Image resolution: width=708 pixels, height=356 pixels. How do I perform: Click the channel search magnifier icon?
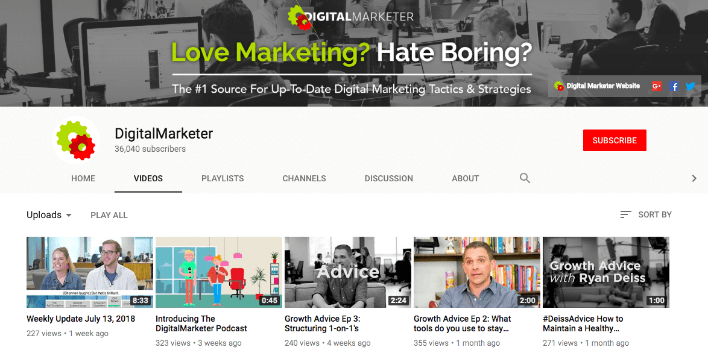click(525, 178)
